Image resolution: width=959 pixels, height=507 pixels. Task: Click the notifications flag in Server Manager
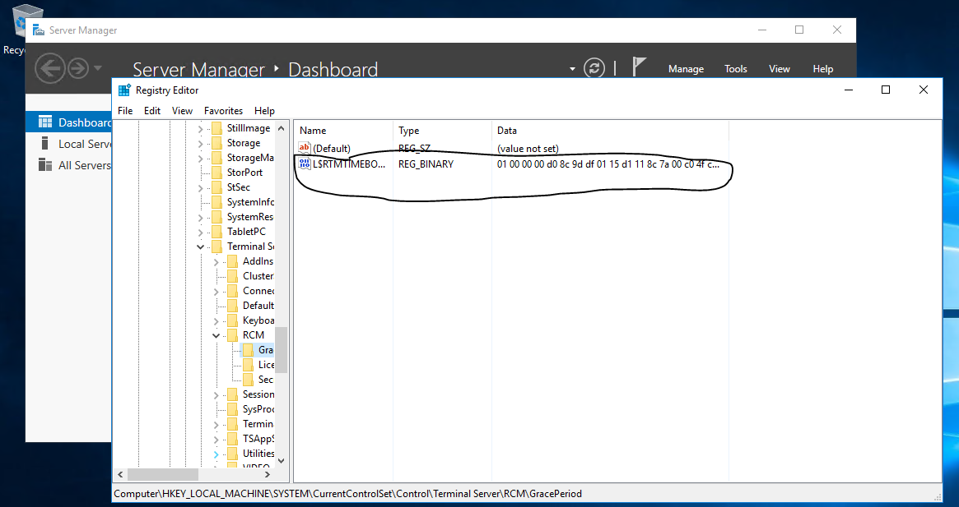(638, 68)
